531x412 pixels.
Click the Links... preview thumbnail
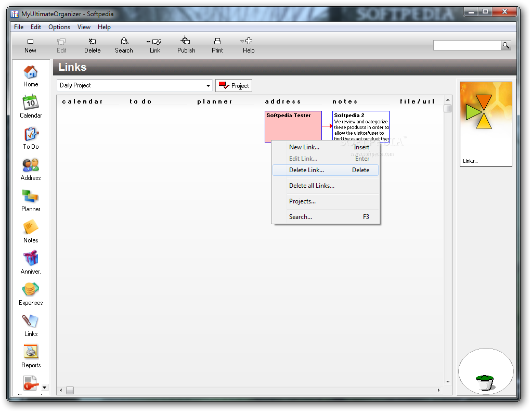tap(486, 124)
